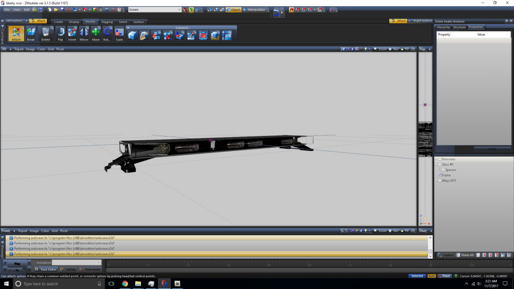Toggle Manipulator mode
Image resolution: width=514 pixels, height=289 pixels.
(x=254, y=10)
